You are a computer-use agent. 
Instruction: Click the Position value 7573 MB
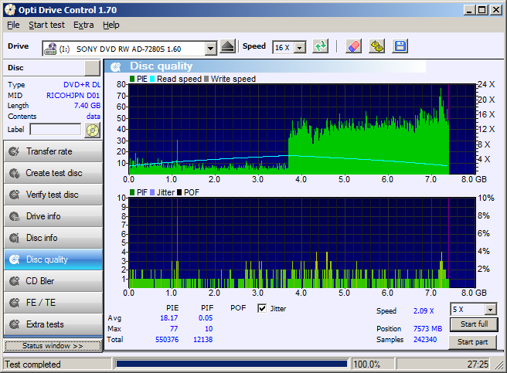click(x=427, y=329)
